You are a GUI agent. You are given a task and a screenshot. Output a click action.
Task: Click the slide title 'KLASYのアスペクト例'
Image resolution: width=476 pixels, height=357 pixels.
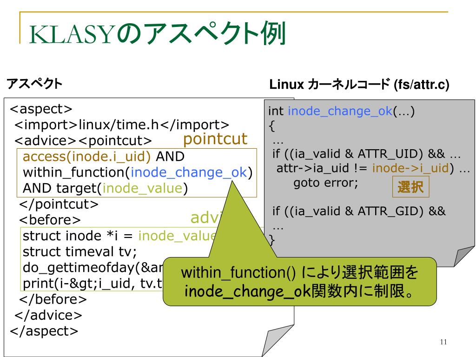coord(157,33)
